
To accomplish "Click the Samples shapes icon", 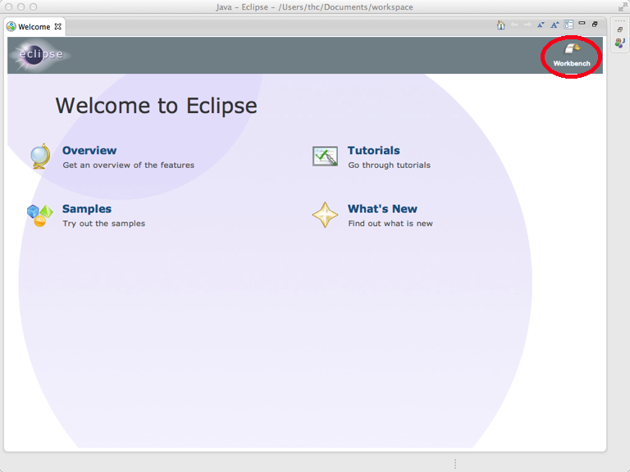I will pos(39,216).
